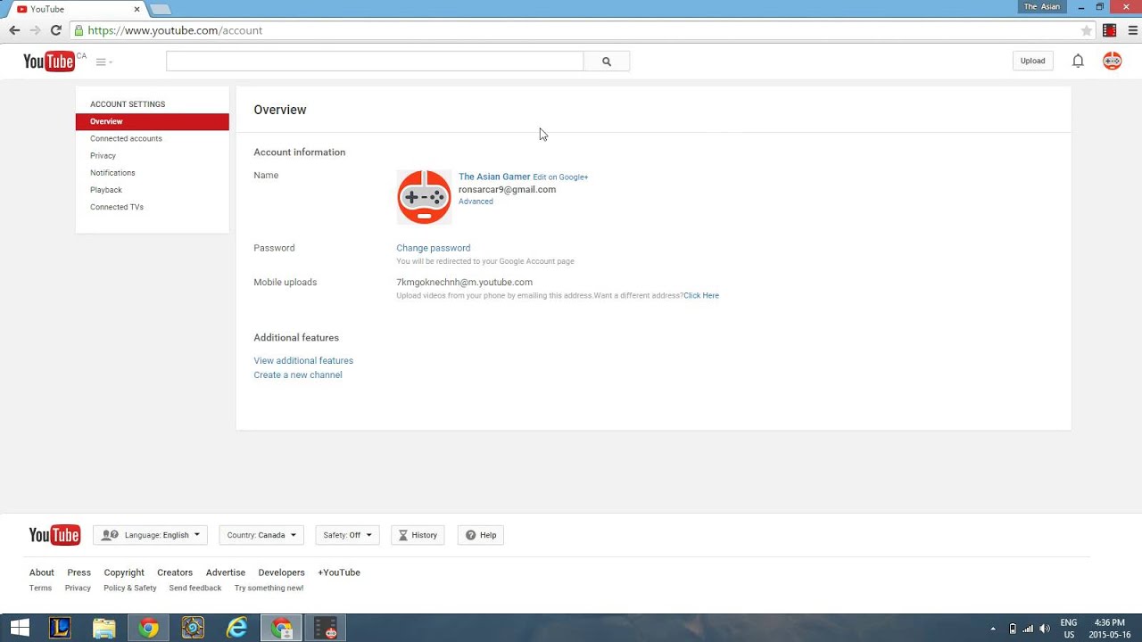Open the Help button in the footer
This screenshot has height=642, width=1142.
481,535
